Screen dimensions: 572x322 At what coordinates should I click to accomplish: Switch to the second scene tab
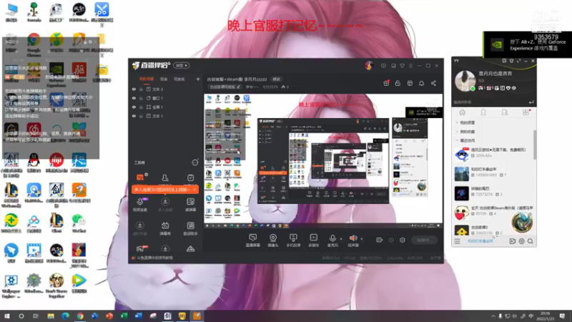[x=164, y=79]
